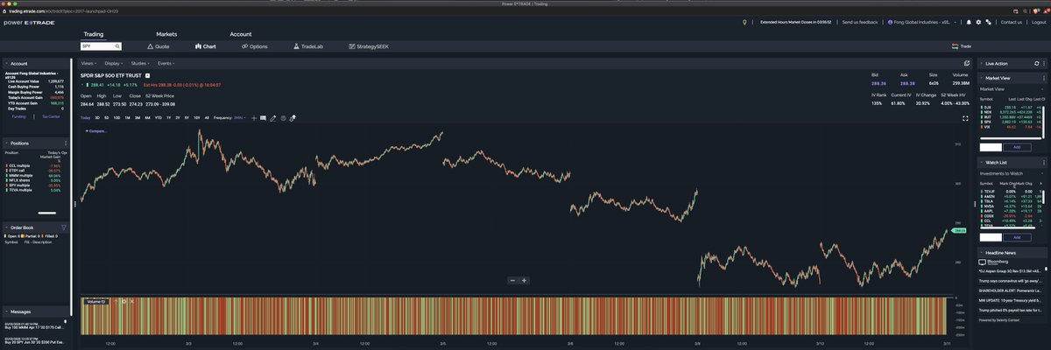Switch to the Chart tab

point(206,45)
